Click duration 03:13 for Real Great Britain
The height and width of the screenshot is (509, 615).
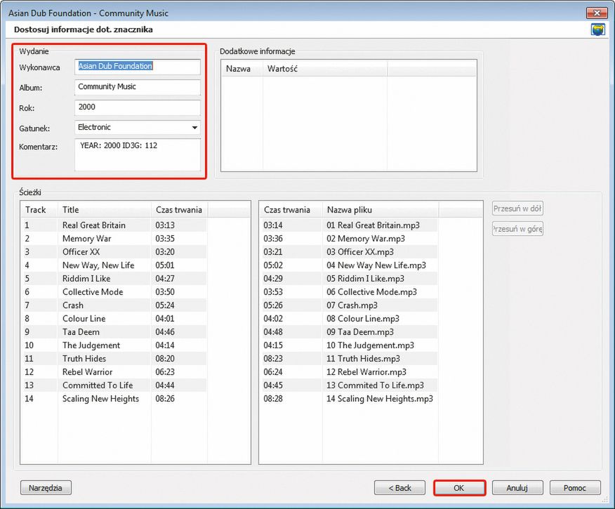pyautogui.click(x=165, y=225)
